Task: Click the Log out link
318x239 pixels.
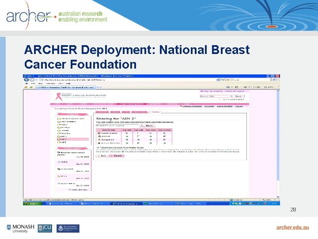Action: [x=239, y=106]
